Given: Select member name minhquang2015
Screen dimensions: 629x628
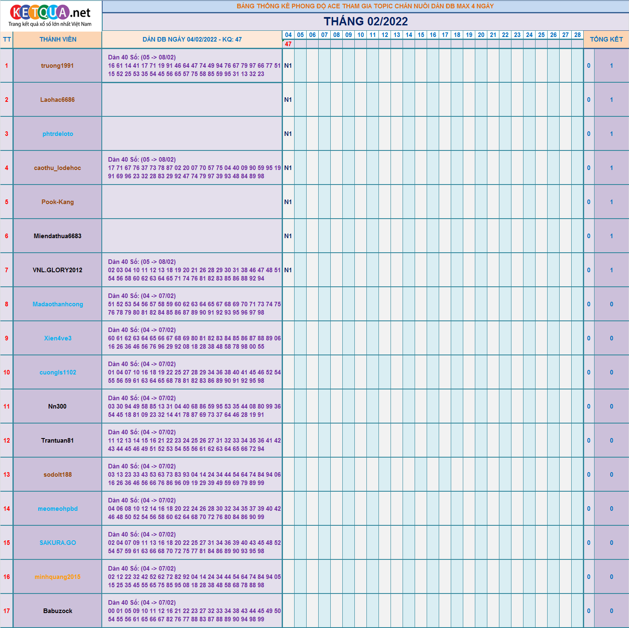Looking at the screenshot, I should 57,577.
